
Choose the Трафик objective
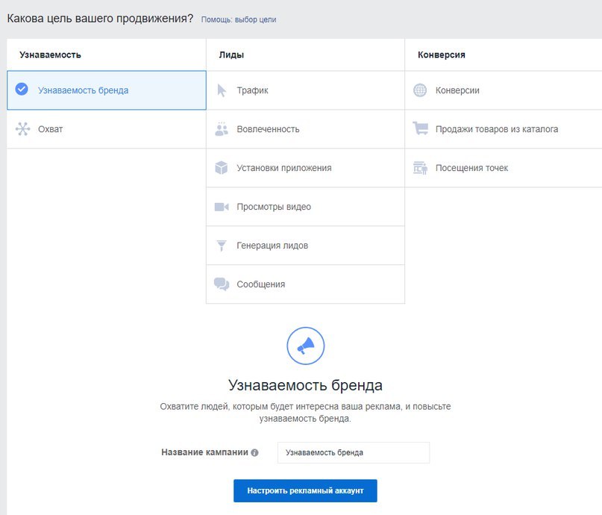coord(252,90)
